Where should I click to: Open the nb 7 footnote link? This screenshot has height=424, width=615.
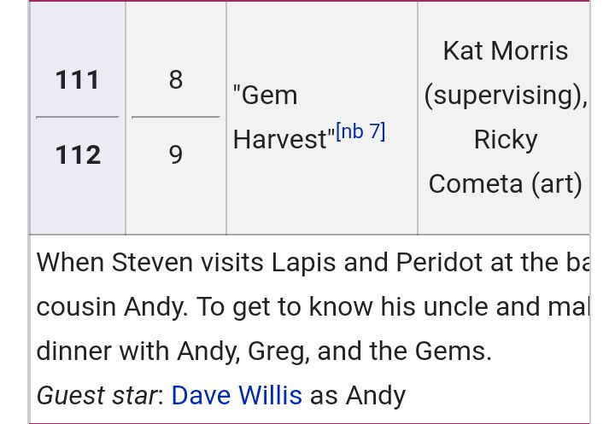(360, 131)
